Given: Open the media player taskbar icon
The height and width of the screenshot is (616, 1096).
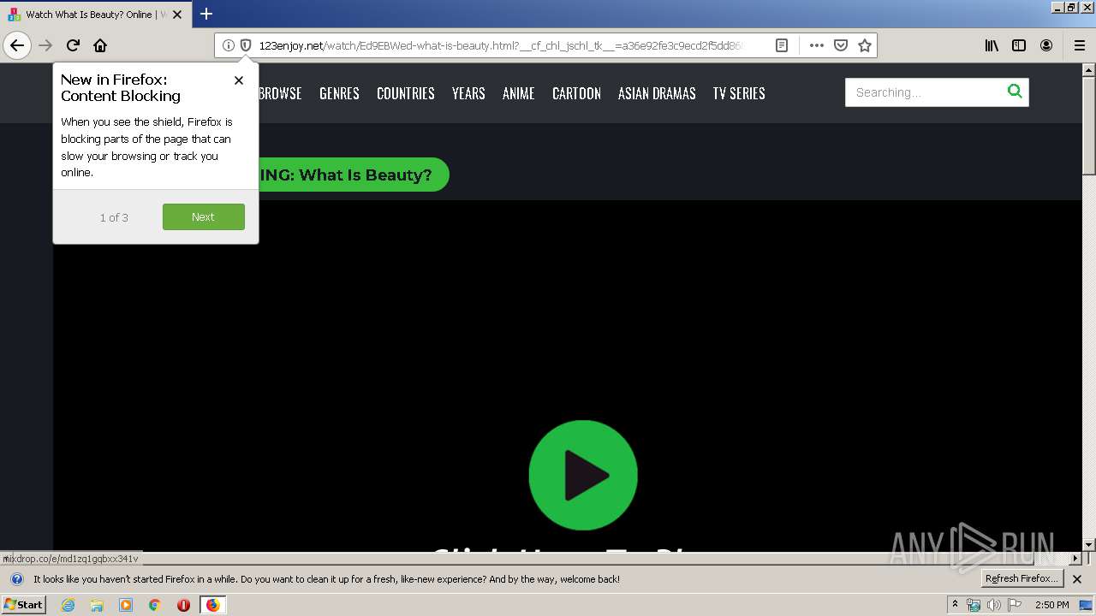Looking at the screenshot, I should click(126, 605).
